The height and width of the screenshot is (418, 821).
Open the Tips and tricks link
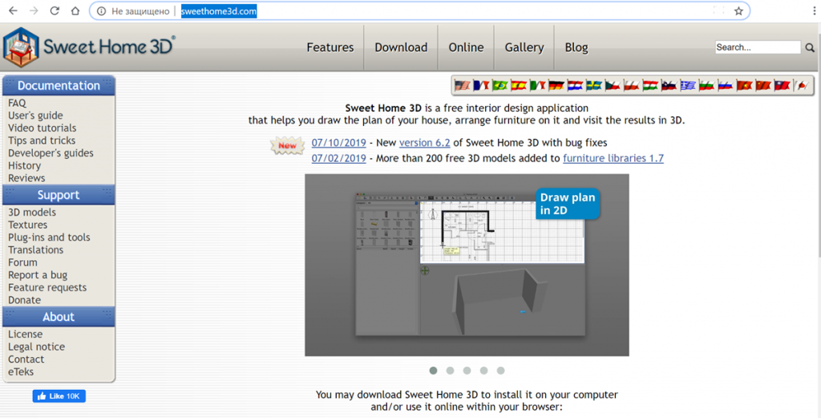pos(42,141)
